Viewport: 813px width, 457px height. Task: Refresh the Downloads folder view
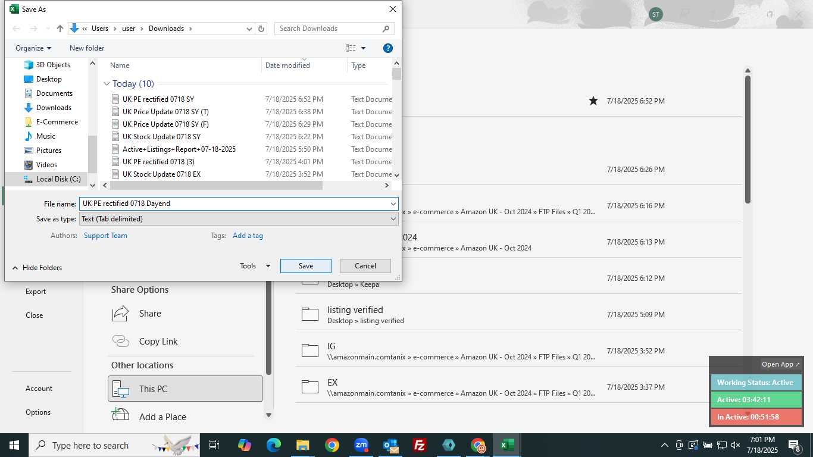pyautogui.click(x=261, y=29)
